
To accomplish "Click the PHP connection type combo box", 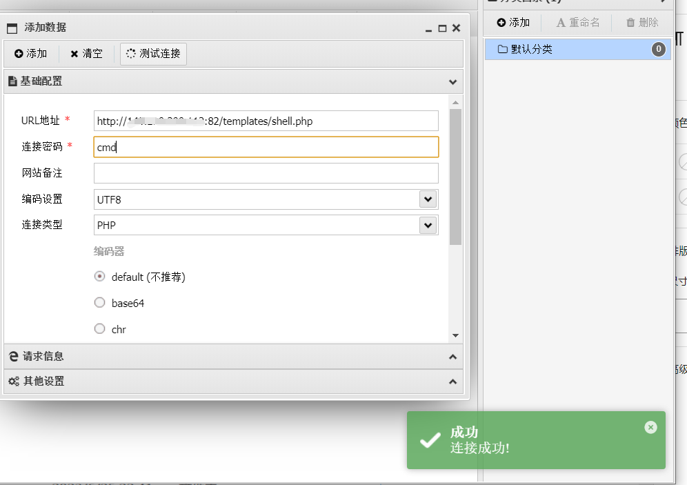I will tap(266, 225).
